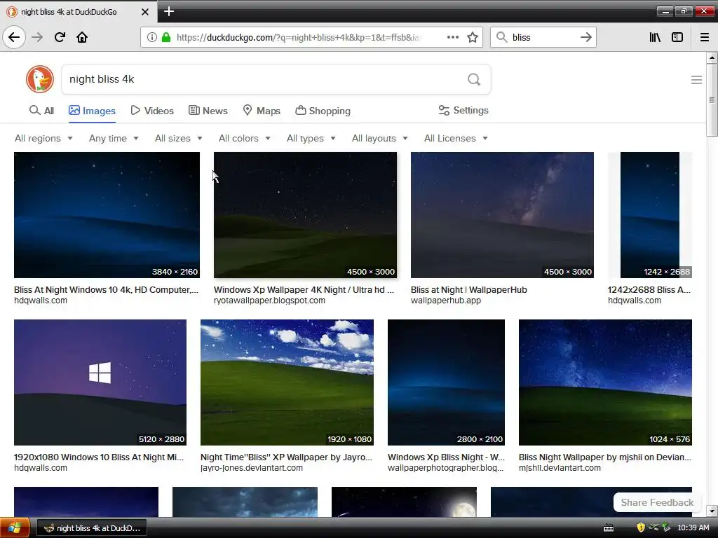Click the DuckDuckGo duck logo

(x=40, y=79)
